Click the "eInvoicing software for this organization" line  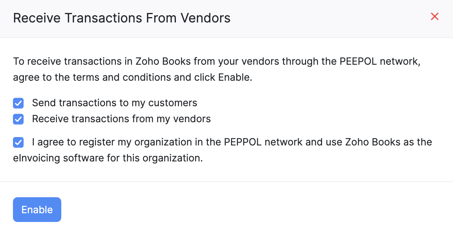[x=108, y=158]
